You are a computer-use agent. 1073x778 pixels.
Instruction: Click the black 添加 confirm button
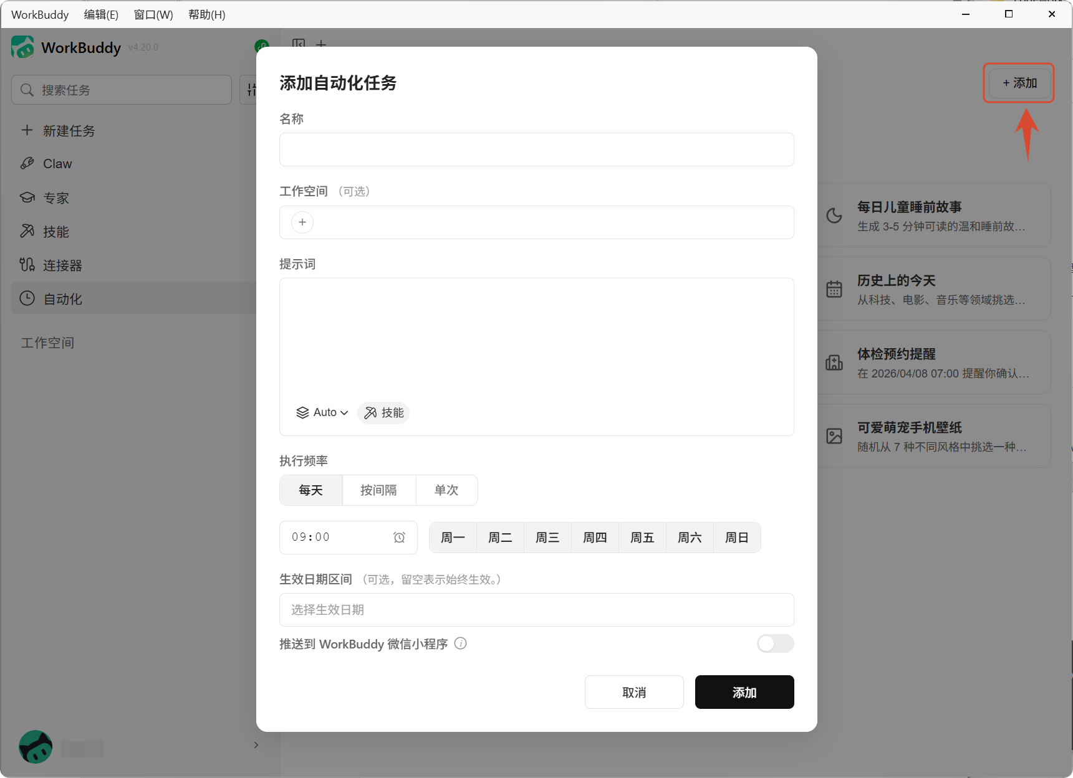coord(744,692)
